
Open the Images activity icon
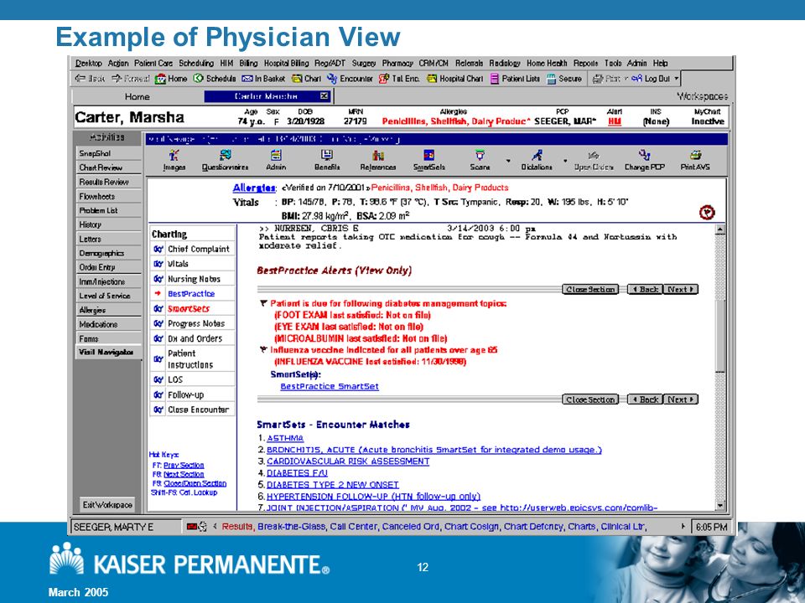(x=174, y=161)
